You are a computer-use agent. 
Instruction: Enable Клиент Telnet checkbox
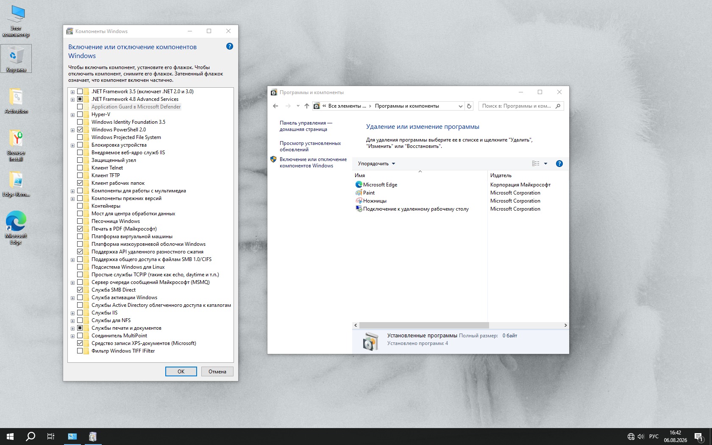(80, 168)
